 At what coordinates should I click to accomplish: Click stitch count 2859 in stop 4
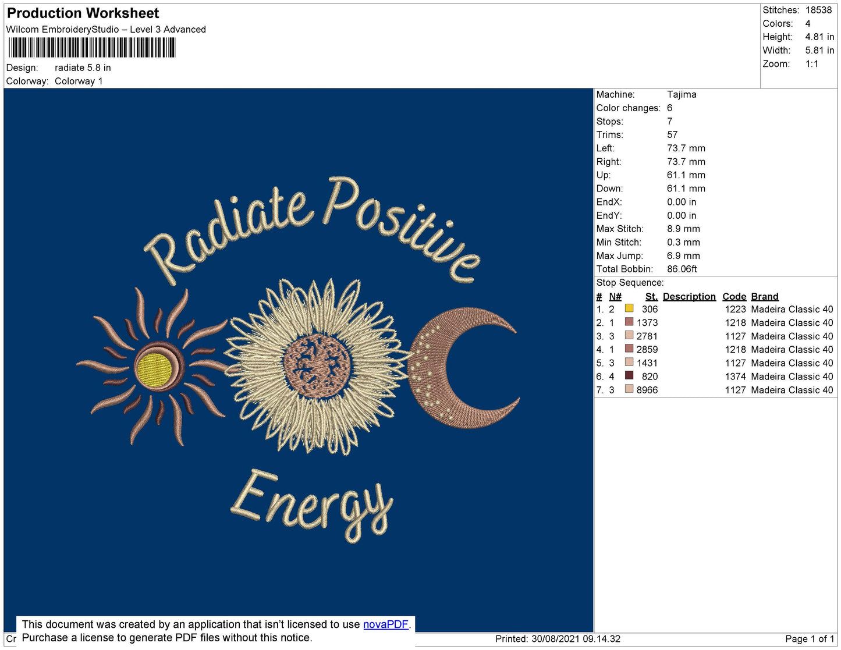(647, 350)
